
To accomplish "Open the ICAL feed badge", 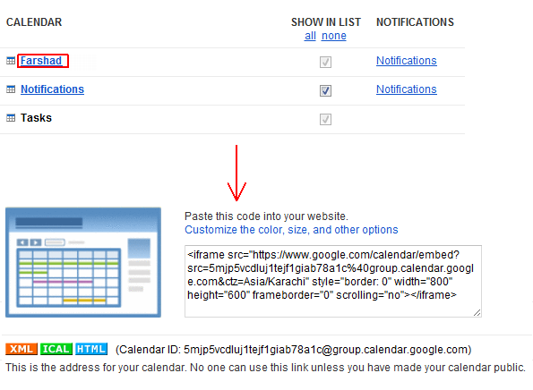I will (x=56, y=349).
